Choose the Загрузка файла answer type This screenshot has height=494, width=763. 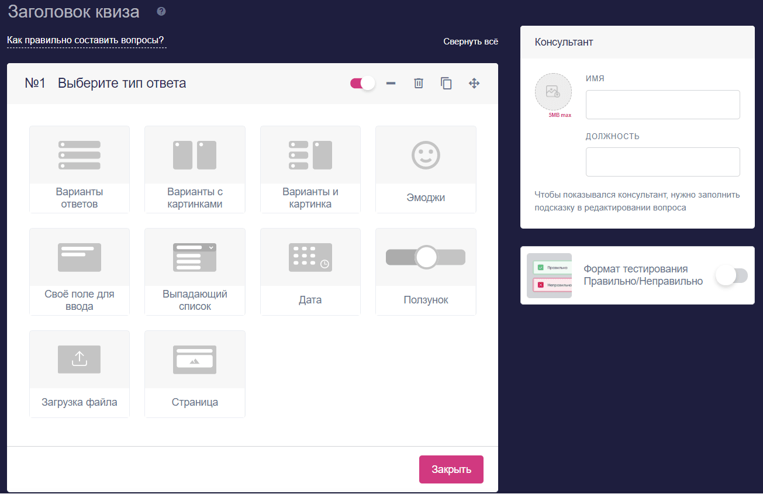click(x=80, y=374)
